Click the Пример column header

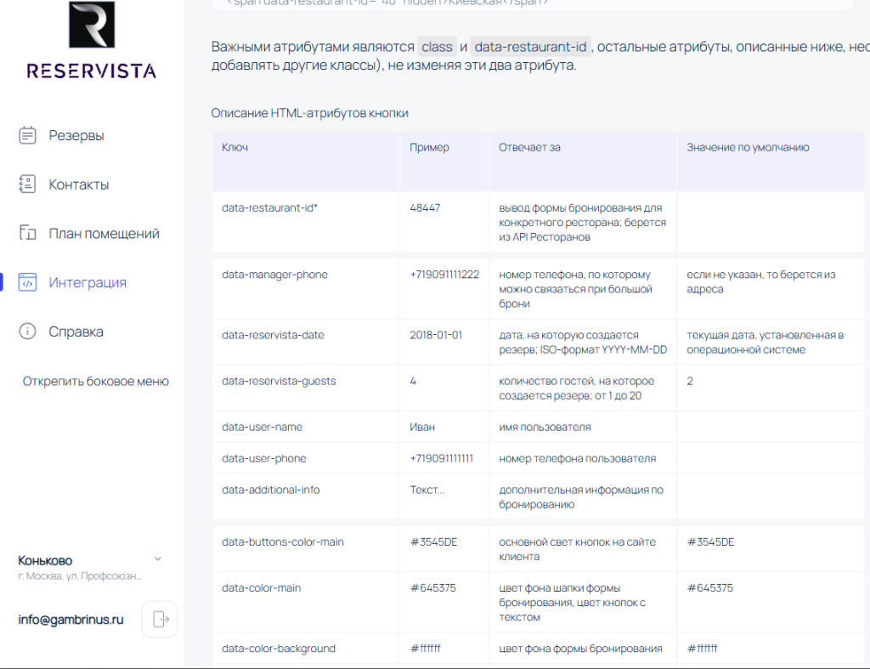tap(429, 147)
